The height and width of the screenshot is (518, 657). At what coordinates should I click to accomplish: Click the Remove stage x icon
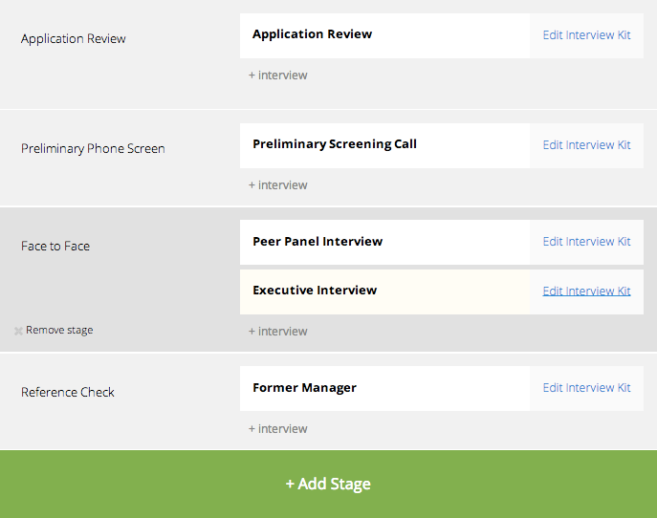(x=18, y=331)
